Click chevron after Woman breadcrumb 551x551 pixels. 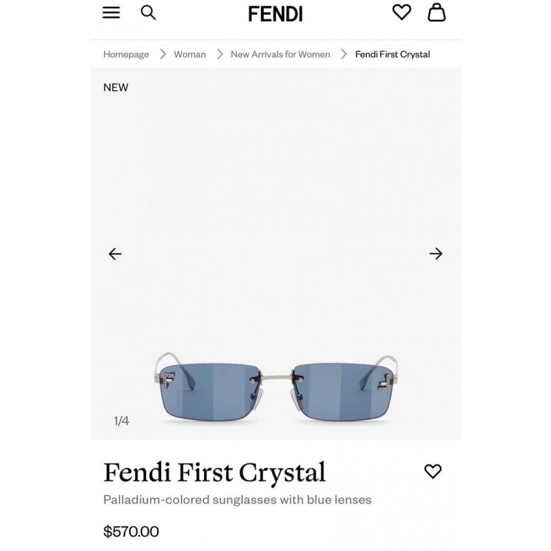tap(220, 54)
